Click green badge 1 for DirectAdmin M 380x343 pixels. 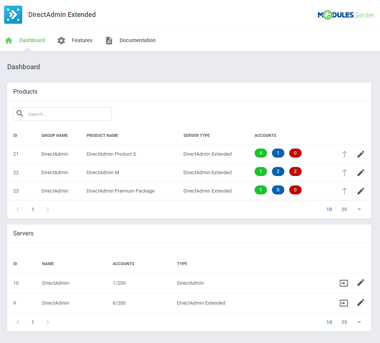point(261,171)
